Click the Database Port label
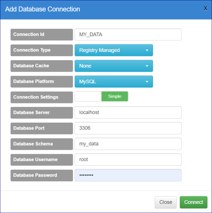The width and height of the screenshot is (212, 213). click(42, 128)
